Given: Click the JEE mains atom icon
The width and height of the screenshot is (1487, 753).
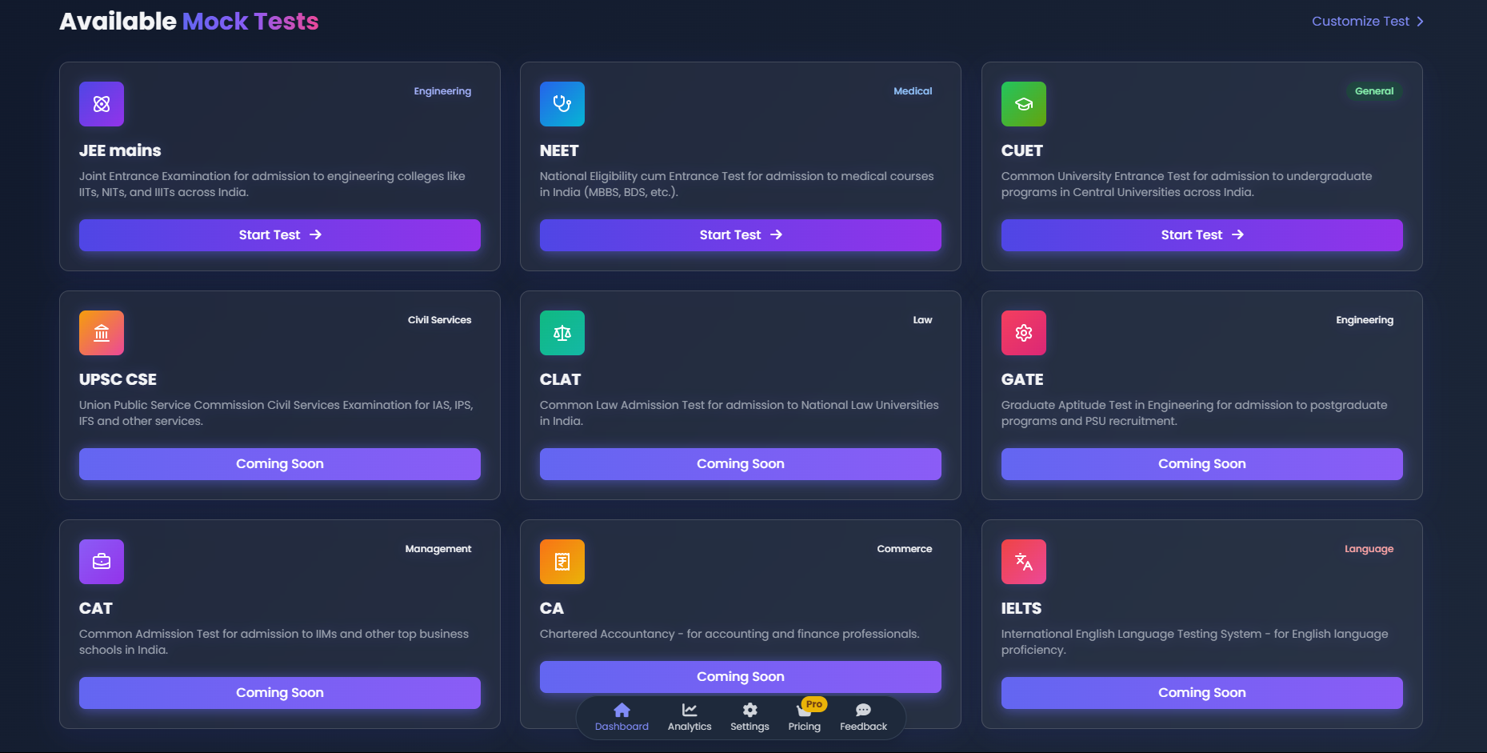Looking at the screenshot, I should point(102,104).
